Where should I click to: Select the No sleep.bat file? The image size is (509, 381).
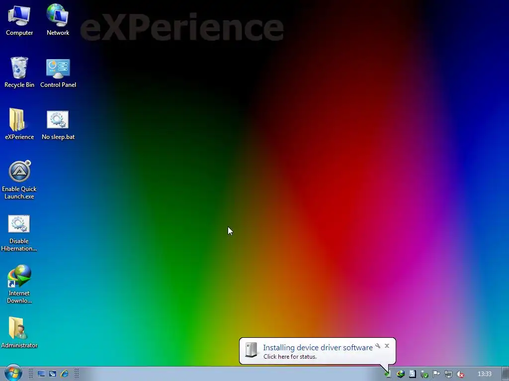(58, 125)
